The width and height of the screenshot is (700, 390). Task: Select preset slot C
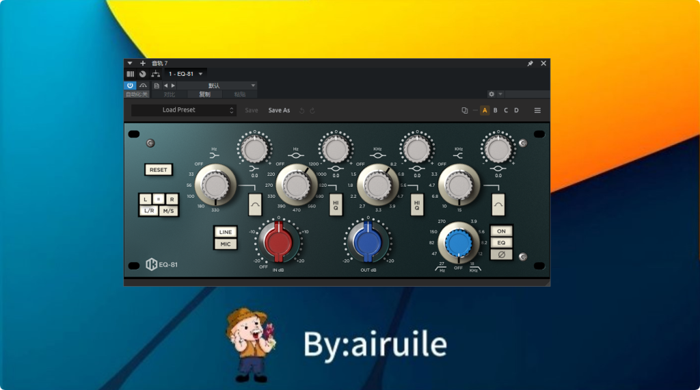click(506, 110)
